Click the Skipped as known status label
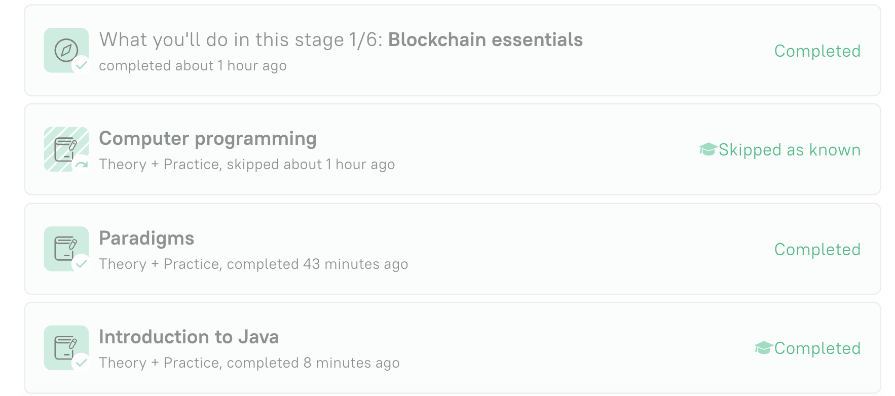Viewport: 895px width, 396px height. tap(790, 150)
